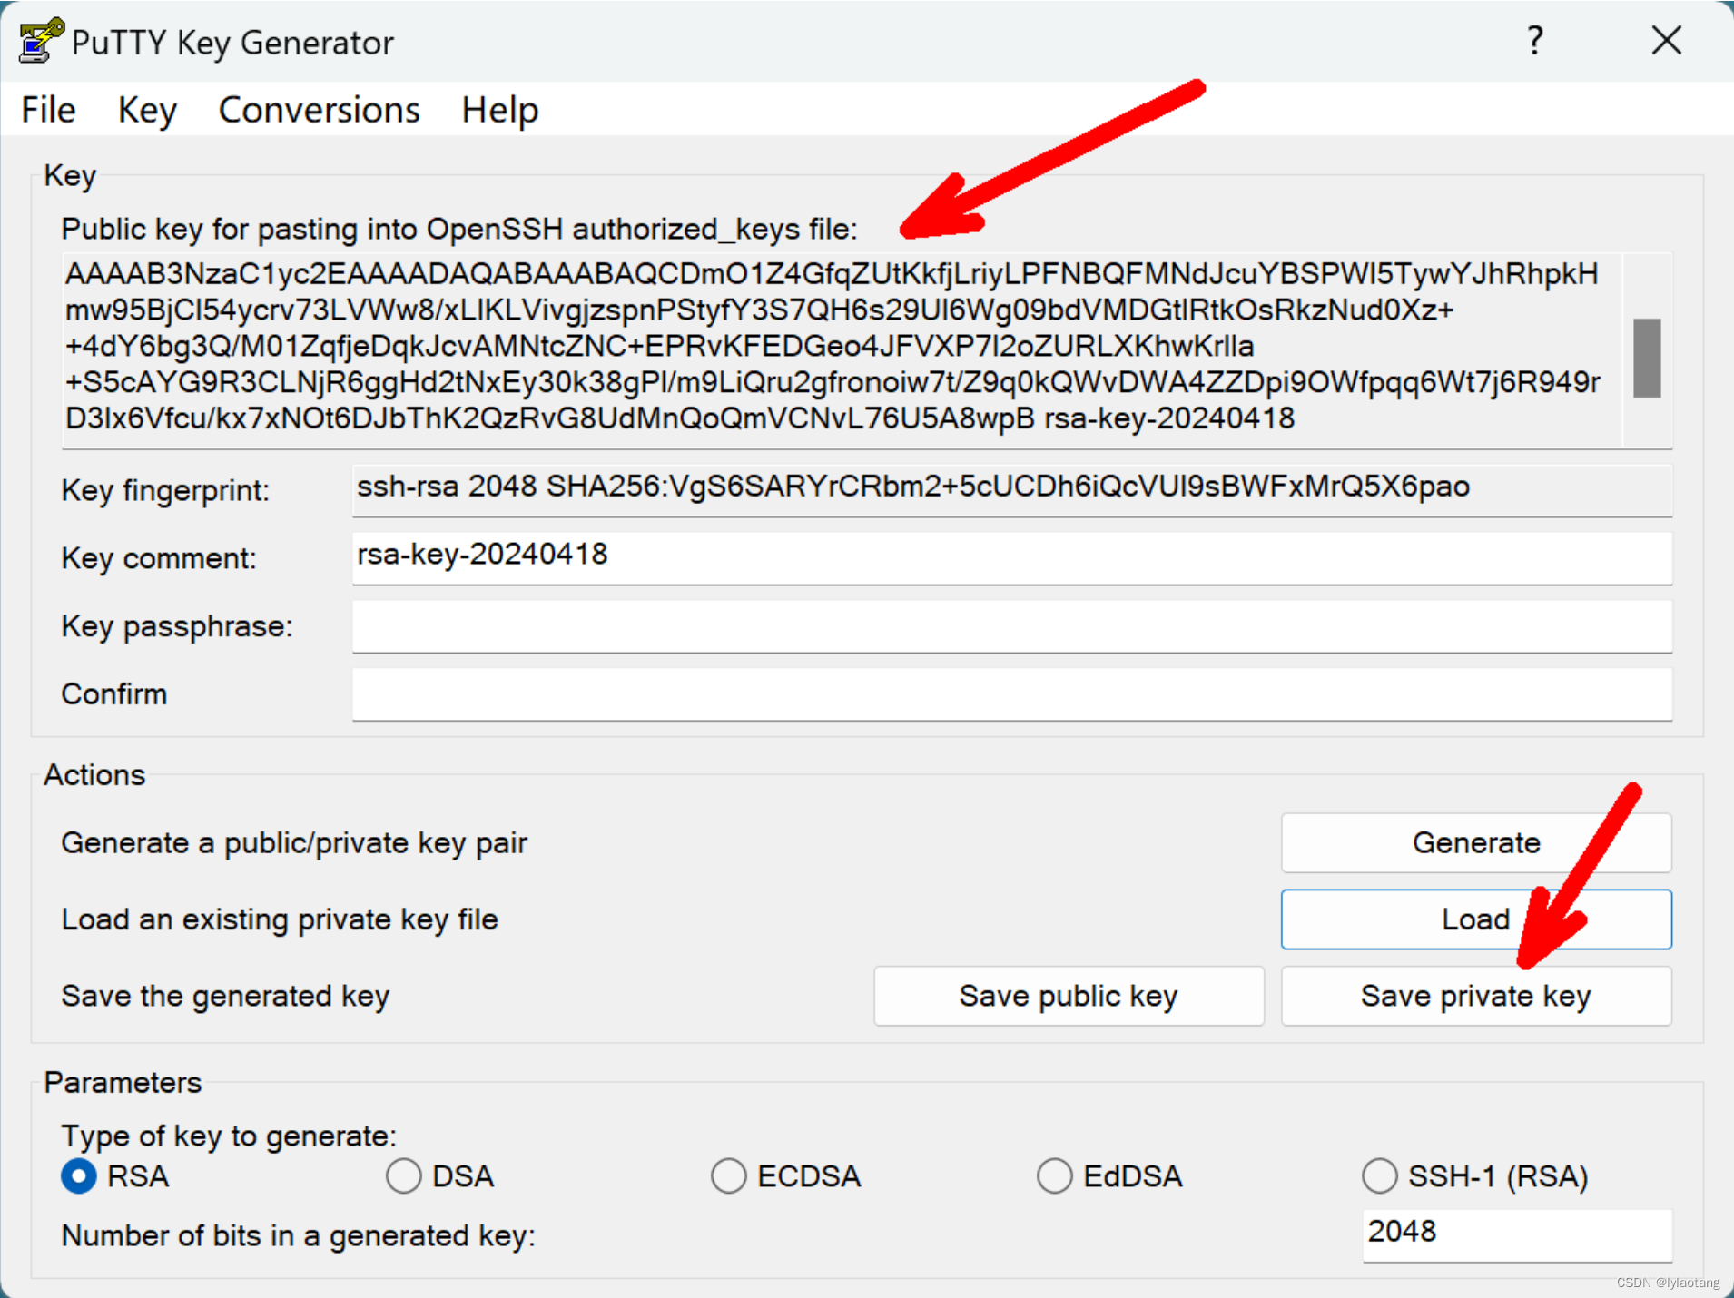
Task: Click the question mark help button
Action: pyautogui.click(x=1534, y=41)
